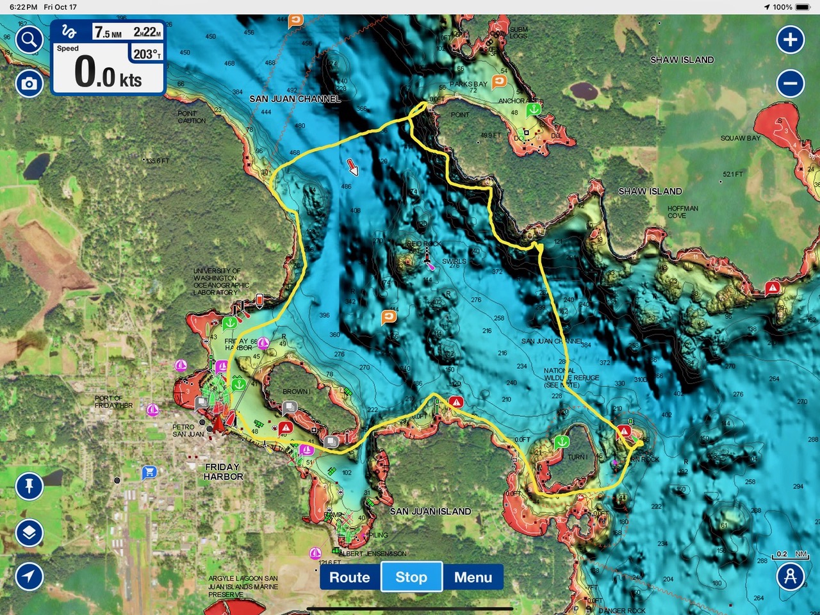The width and height of the screenshot is (820, 615).
Task: Drop a marker with the pin button
Action: coord(29,486)
